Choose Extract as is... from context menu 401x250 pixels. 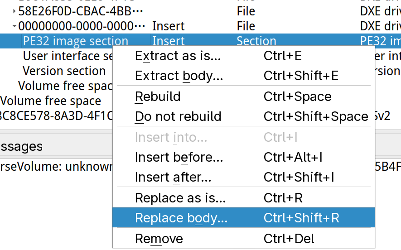[243, 56]
